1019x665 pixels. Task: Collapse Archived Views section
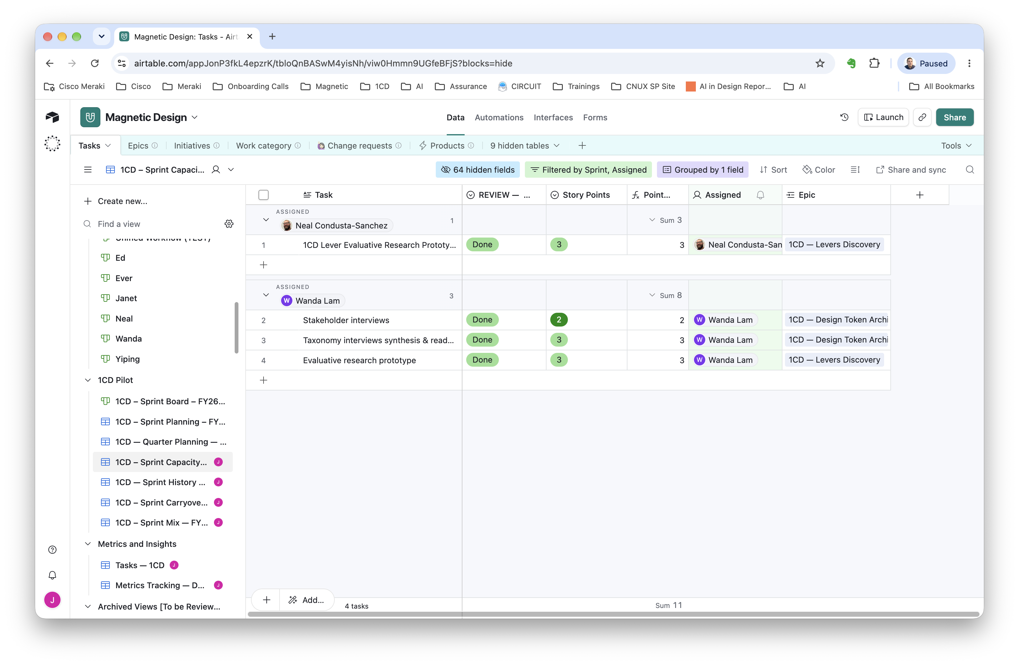coord(88,606)
